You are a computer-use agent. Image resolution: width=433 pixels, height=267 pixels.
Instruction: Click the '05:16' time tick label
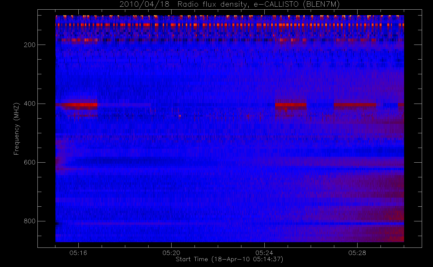78,253
